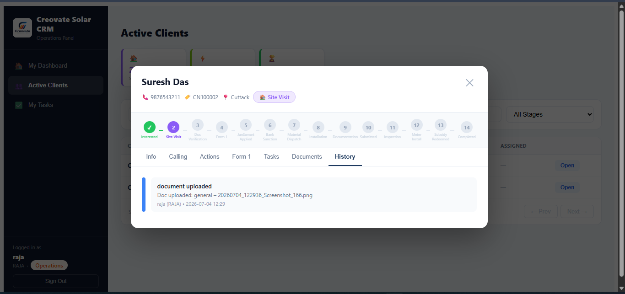Select Active Clients in the sidebar
Screen dimensions: 625x294
click(x=56, y=86)
